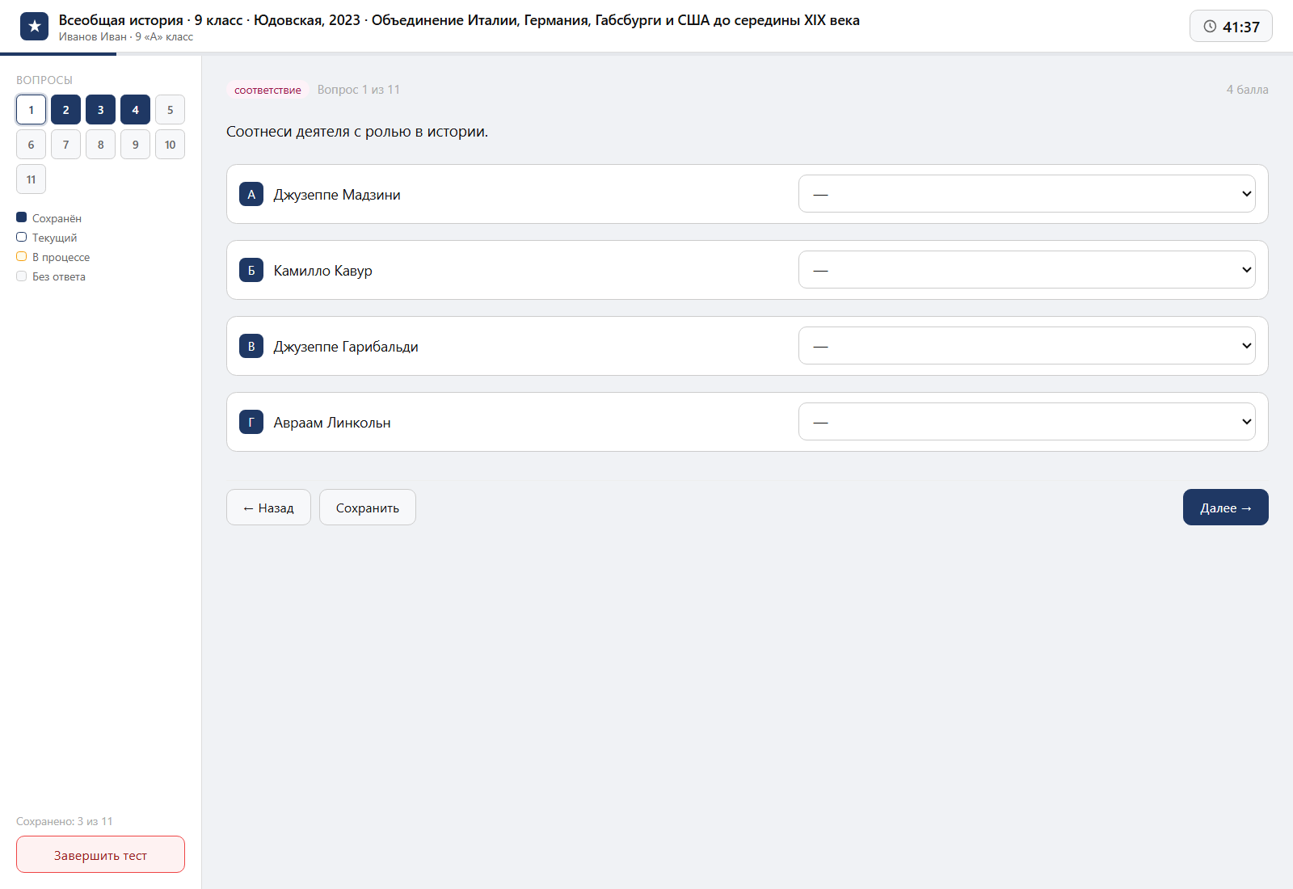Click the Сохранить button
Screen dimensions: 1293x889
click(368, 508)
